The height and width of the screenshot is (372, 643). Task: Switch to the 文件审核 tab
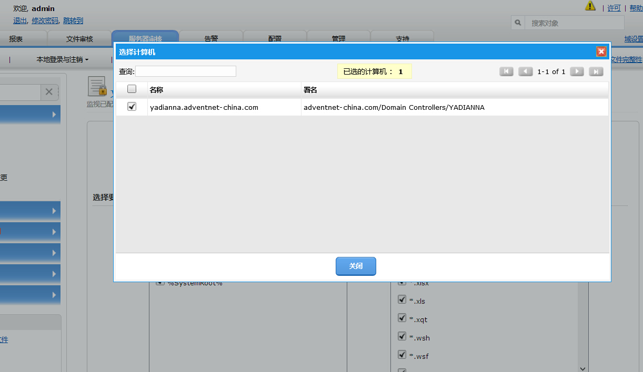79,39
